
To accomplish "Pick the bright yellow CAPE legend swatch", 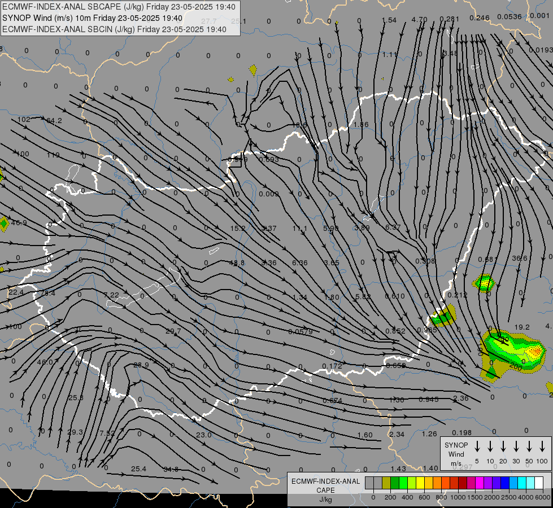I will point(420,483).
